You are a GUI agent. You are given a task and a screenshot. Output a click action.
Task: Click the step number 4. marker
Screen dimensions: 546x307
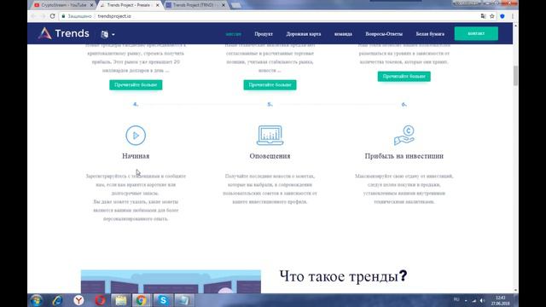point(136,104)
